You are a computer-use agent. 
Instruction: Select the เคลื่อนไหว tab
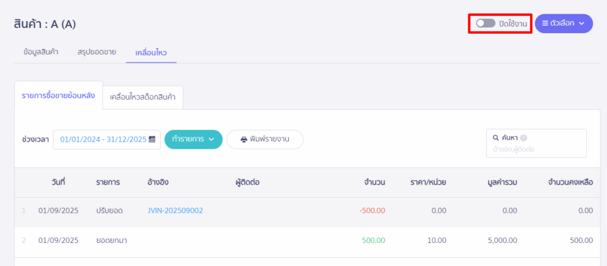[x=151, y=52]
